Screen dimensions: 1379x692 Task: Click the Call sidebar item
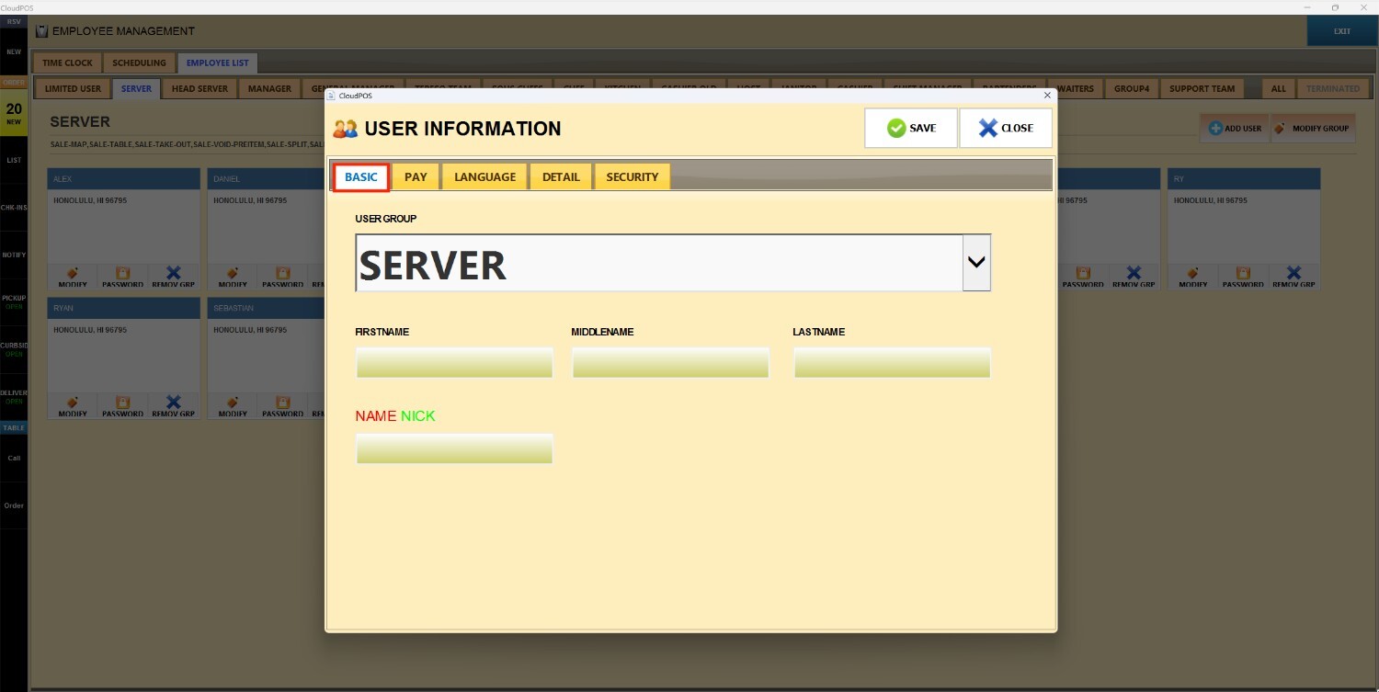(14, 458)
